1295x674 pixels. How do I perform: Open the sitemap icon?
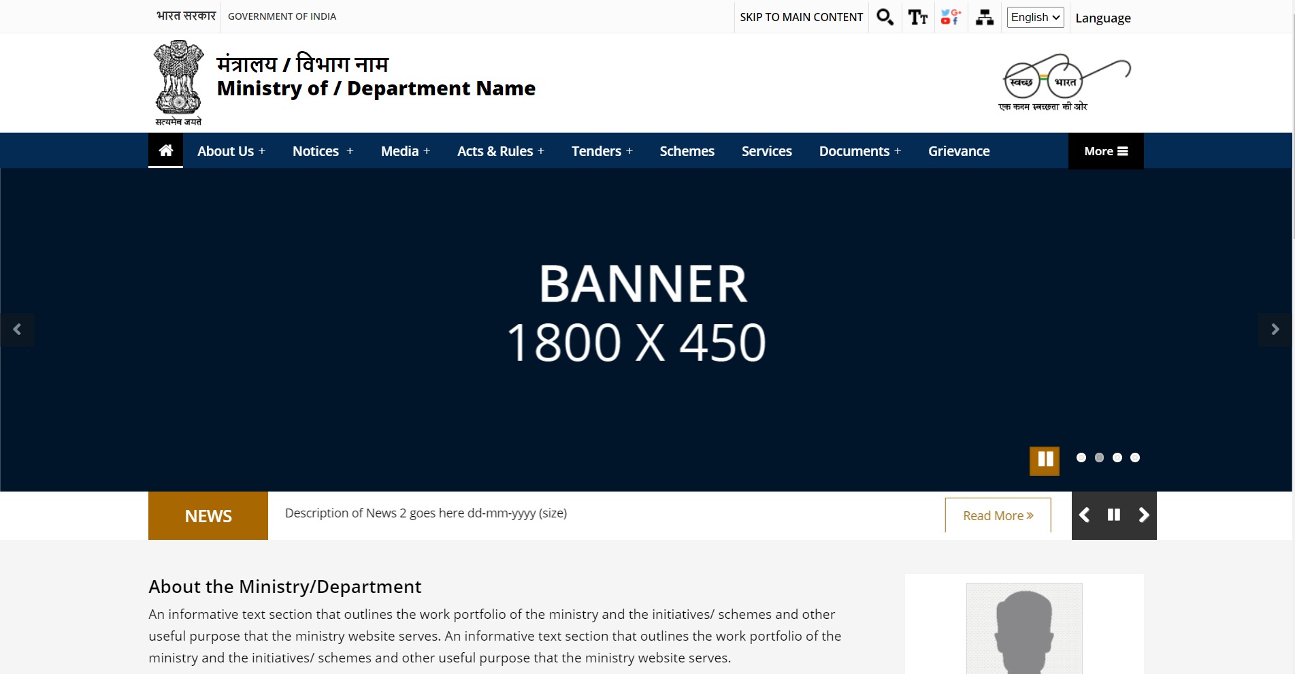click(x=984, y=17)
